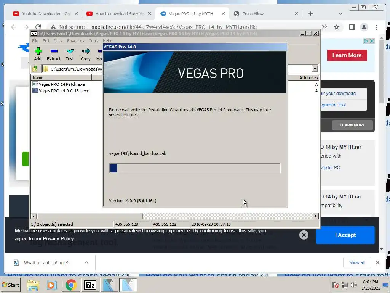The image size is (390, 293).
Task: Click the Not secure warning icon
Action: (53, 27)
